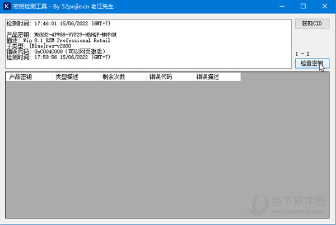336x225 pixels.
Task: Click the '1 - 2' counter label
Action: click(x=302, y=54)
